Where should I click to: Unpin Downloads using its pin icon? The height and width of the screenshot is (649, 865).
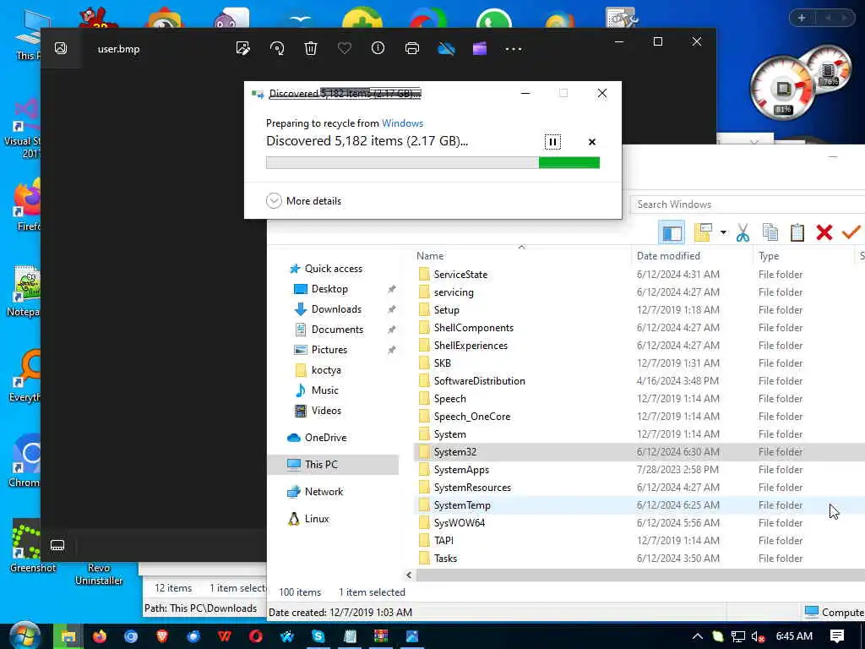(x=392, y=309)
